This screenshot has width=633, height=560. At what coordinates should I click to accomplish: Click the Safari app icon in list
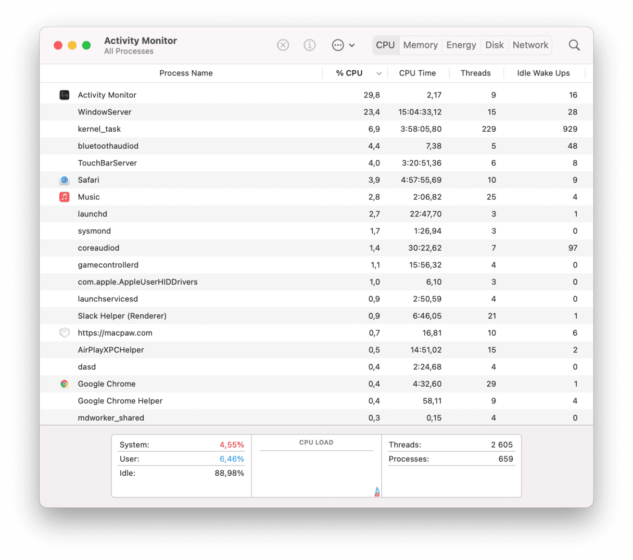click(x=65, y=180)
